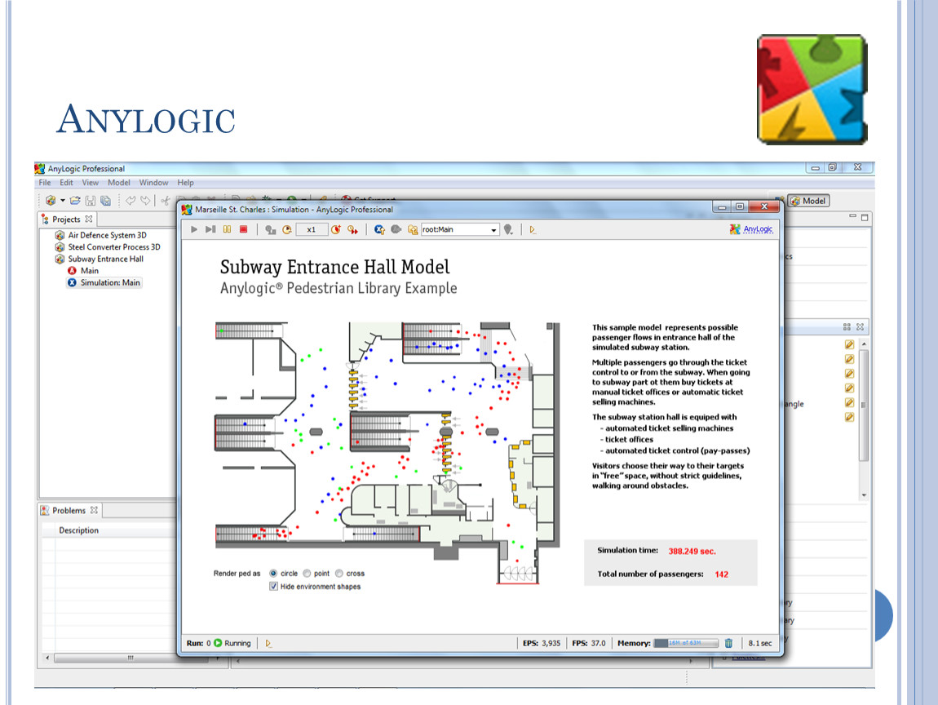Pause the running simulation
This screenshot has height=705, width=938.
(227, 229)
